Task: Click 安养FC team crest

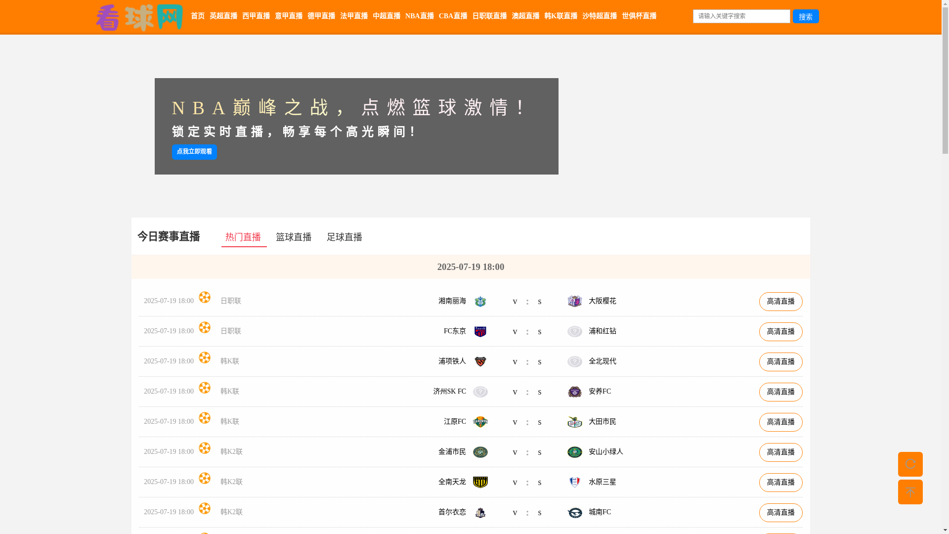Action: (x=574, y=392)
